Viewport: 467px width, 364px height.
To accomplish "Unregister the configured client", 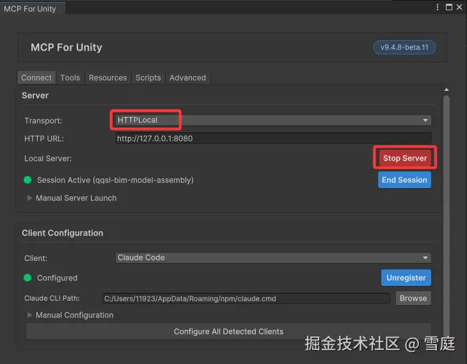I will [x=406, y=278].
